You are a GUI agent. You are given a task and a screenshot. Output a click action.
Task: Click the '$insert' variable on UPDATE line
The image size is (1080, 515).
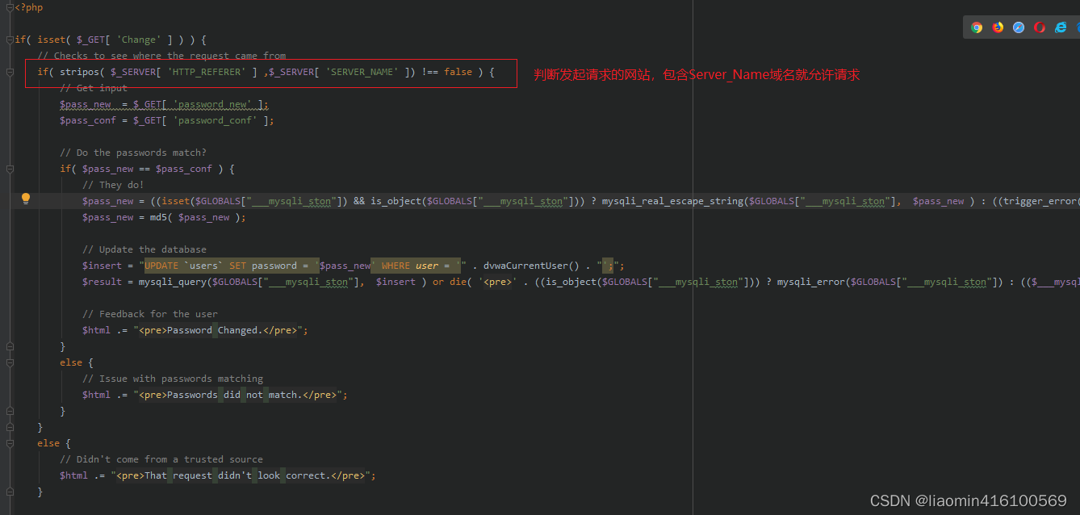[102, 266]
